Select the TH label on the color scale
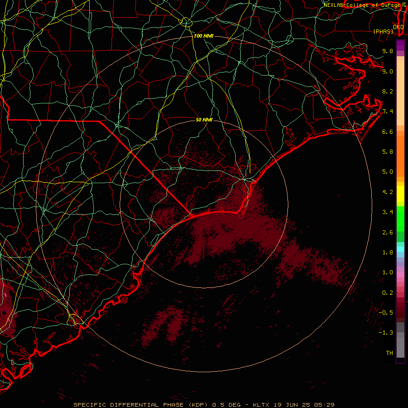The width and height of the screenshot is (408, 408). coord(389,353)
